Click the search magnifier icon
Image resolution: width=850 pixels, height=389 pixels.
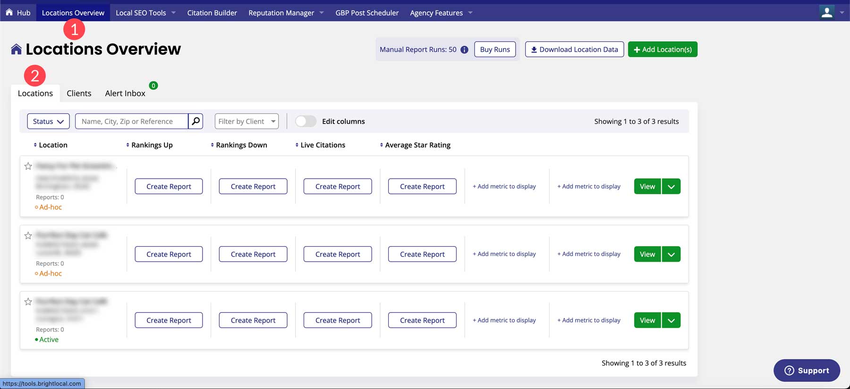coord(195,121)
